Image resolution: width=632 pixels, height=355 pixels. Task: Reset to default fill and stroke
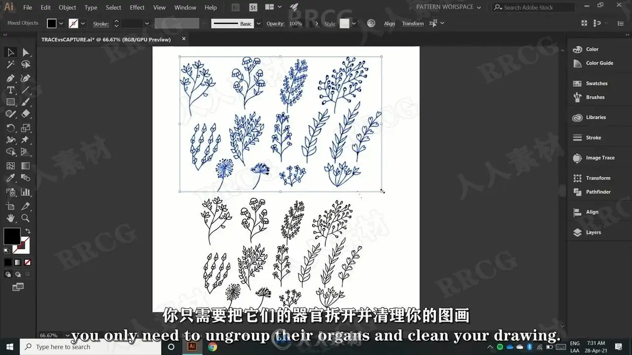click(x=6, y=251)
